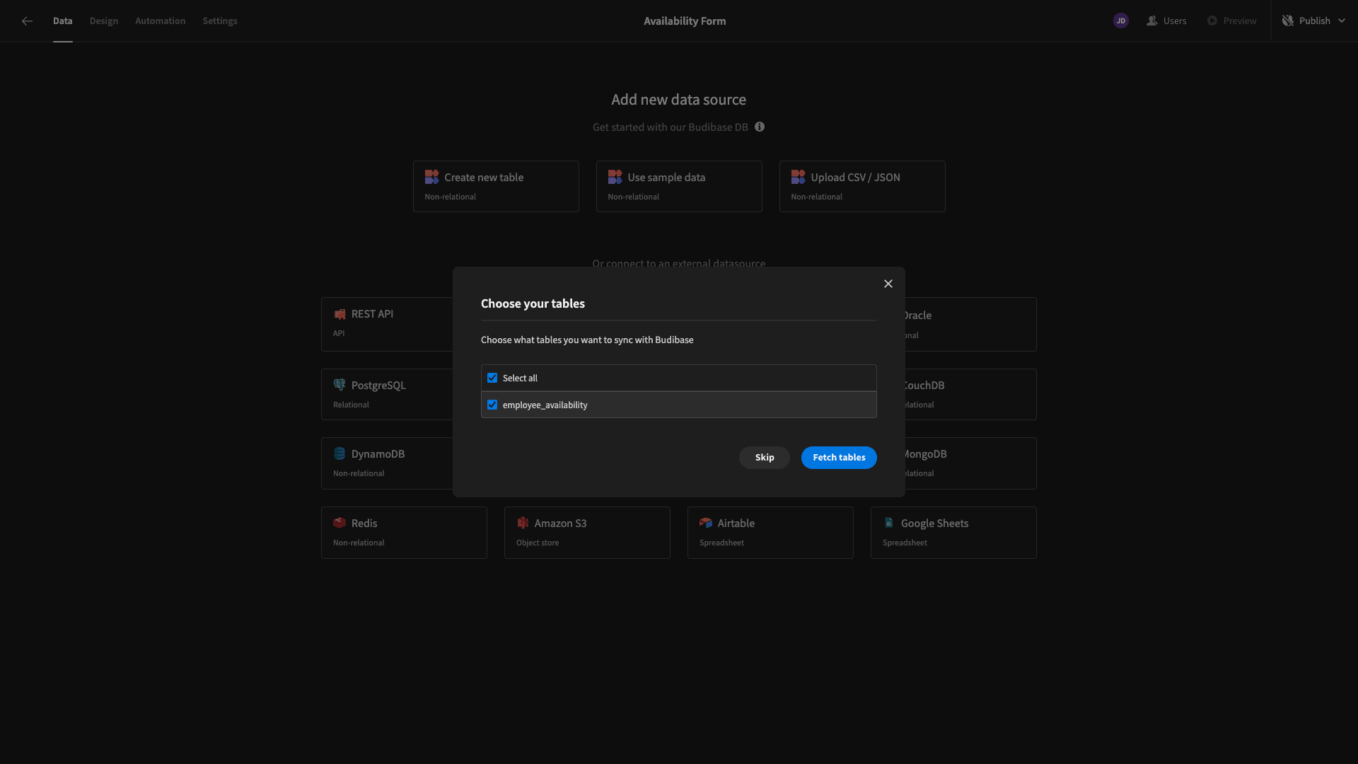Click the DynamoDB icon
The image size is (1358, 764).
pyautogui.click(x=339, y=454)
